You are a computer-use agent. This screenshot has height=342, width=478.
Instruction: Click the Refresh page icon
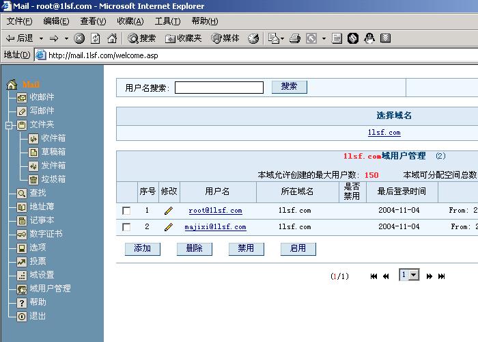click(x=96, y=38)
